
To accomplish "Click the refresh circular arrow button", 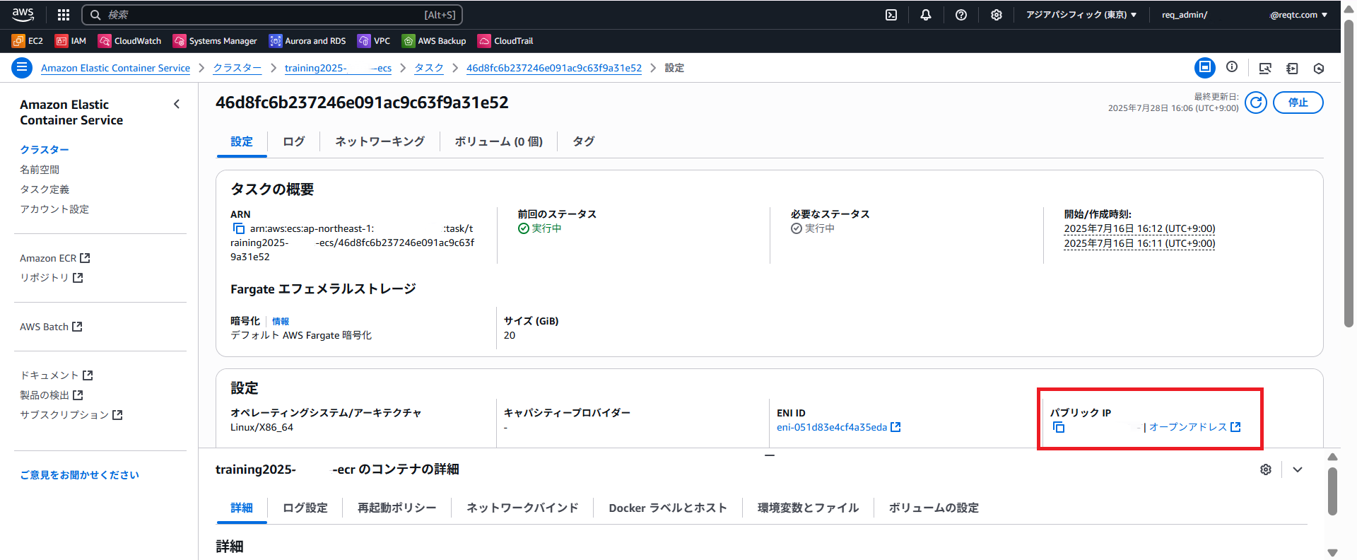I will coord(1256,103).
